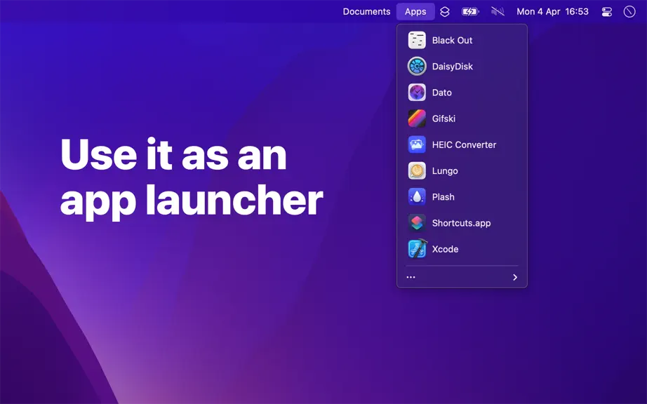Open Control Center toggles in menu bar
647x404 pixels.
click(x=606, y=11)
